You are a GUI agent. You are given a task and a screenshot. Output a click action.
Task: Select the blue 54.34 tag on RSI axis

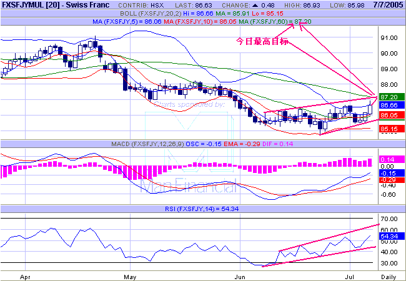pyautogui.click(x=392, y=236)
